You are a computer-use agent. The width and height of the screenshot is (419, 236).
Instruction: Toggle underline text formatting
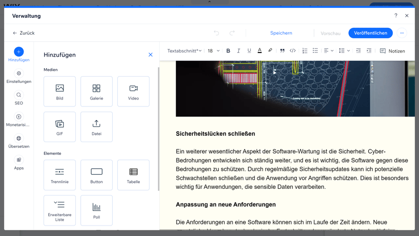click(249, 51)
